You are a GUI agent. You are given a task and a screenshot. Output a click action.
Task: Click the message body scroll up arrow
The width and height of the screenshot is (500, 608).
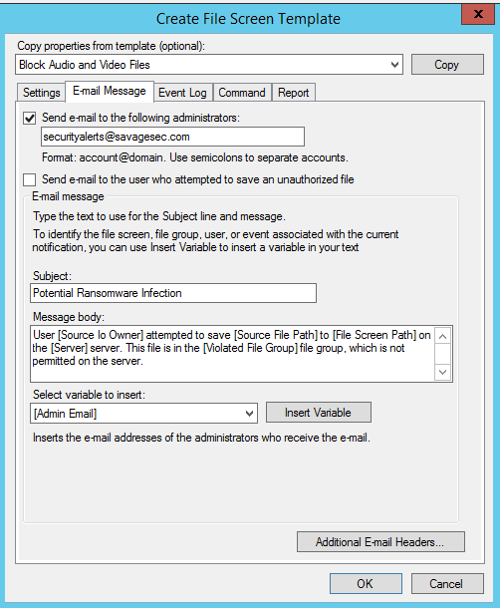click(442, 336)
